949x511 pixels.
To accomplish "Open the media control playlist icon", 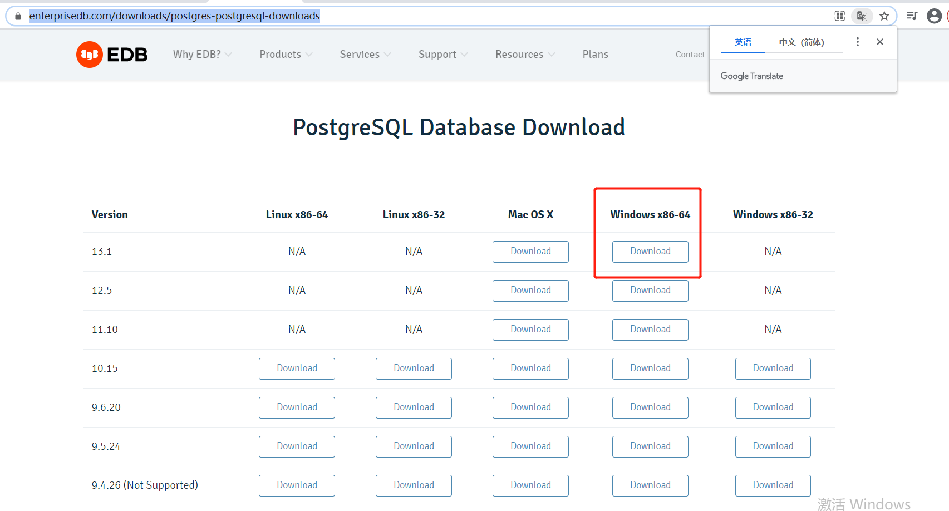I will click(x=912, y=16).
